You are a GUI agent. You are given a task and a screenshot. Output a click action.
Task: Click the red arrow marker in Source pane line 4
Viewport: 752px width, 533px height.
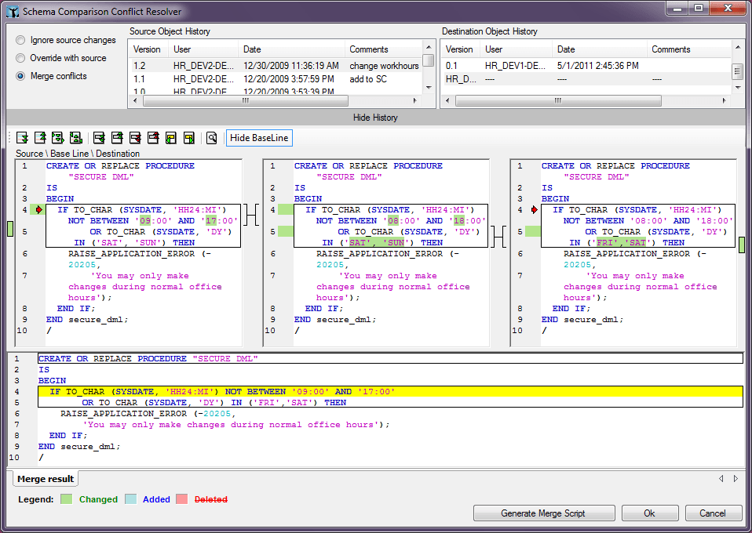point(39,210)
